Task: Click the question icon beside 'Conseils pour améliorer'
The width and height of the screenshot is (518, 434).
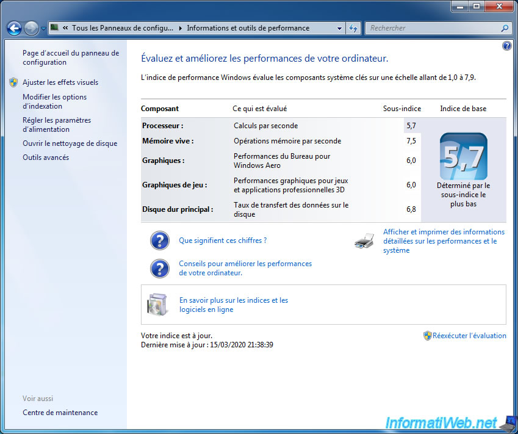Action: point(160,269)
